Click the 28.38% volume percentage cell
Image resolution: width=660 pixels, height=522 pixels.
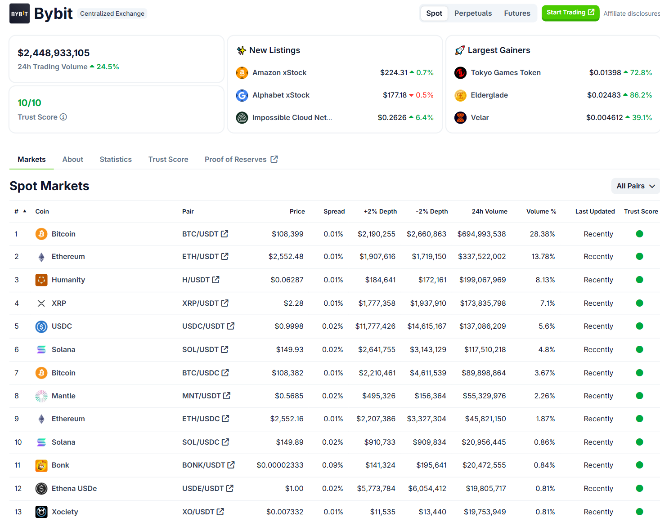[542, 234]
